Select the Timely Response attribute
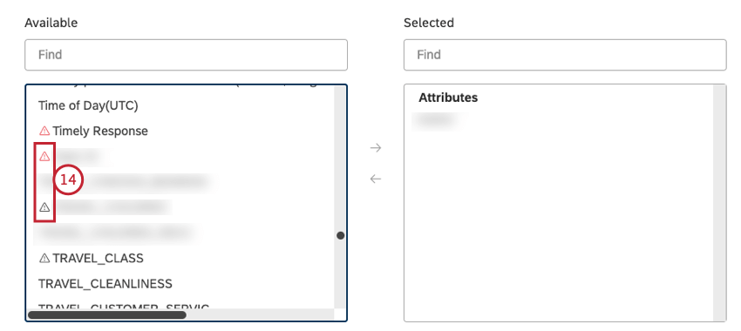Image resolution: width=741 pixels, height=331 pixels. [x=100, y=132]
